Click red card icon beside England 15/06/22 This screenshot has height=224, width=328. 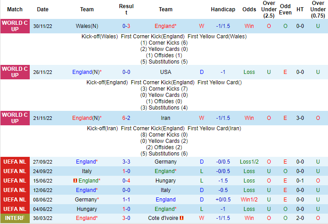75,180
